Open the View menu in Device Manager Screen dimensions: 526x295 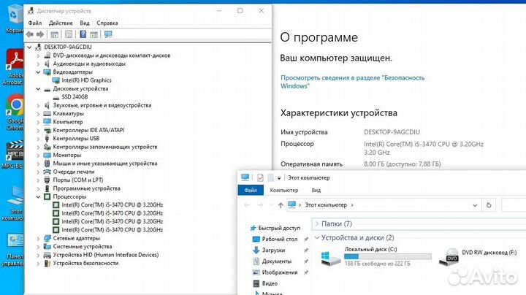[85, 23]
